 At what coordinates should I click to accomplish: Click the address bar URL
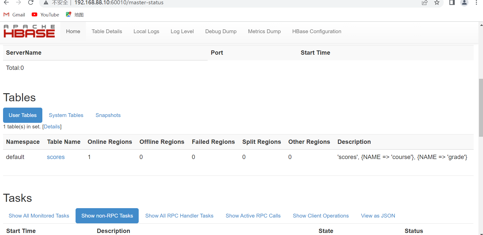[x=119, y=3]
